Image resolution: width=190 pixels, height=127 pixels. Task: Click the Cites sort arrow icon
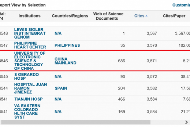click(x=146, y=16)
